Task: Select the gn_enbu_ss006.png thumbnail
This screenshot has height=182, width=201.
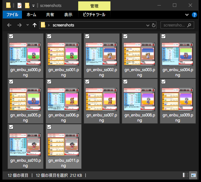Action: [x=63, y=99]
